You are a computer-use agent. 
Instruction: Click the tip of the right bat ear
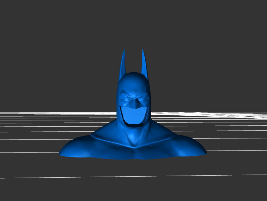click(x=143, y=51)
